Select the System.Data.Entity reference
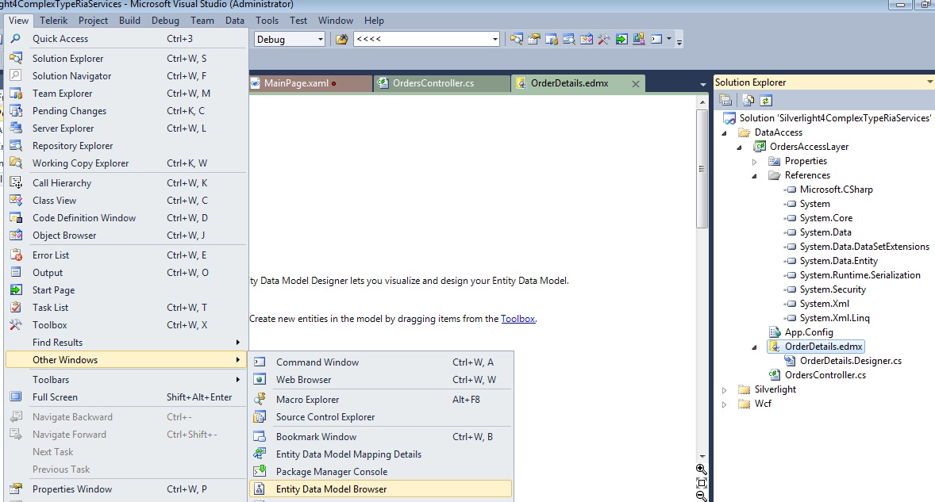Viewport: 935px width, 502px height. click(838, 261)
